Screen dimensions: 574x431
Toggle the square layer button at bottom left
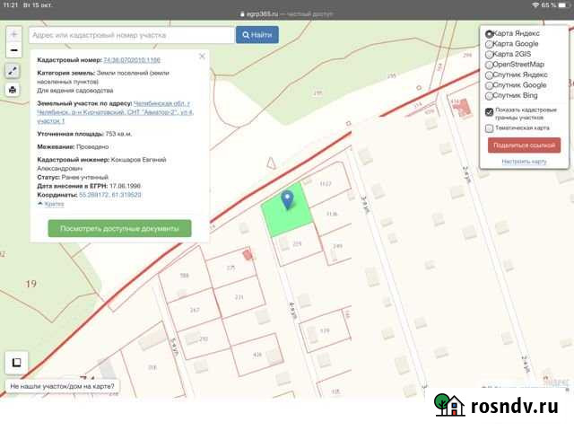coord(16,363)
